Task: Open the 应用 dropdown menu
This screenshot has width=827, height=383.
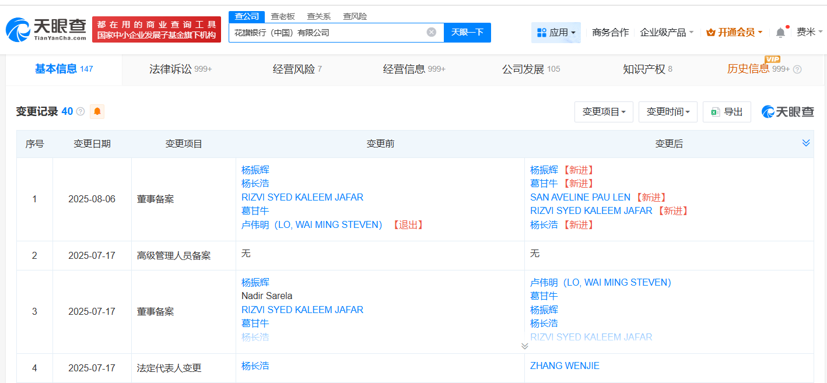Action: [556, 33]
